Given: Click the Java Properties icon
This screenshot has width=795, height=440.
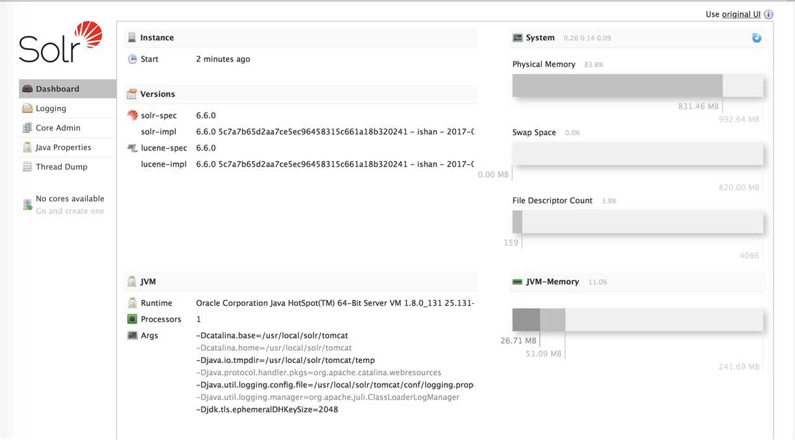Looking at the screenshot, I should point(27,147).
